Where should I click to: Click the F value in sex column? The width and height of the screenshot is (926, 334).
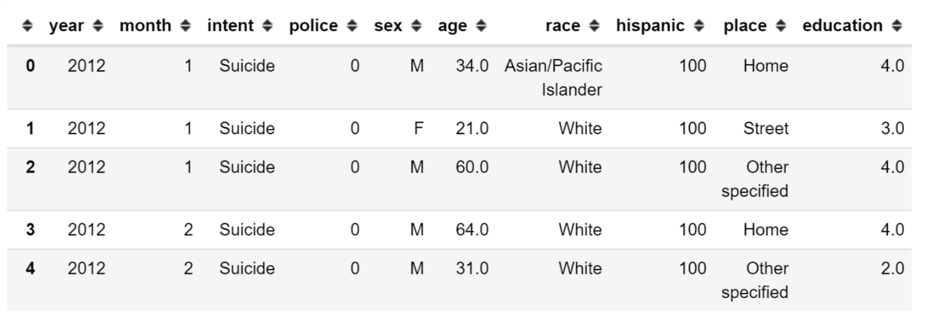pos(418,129)
